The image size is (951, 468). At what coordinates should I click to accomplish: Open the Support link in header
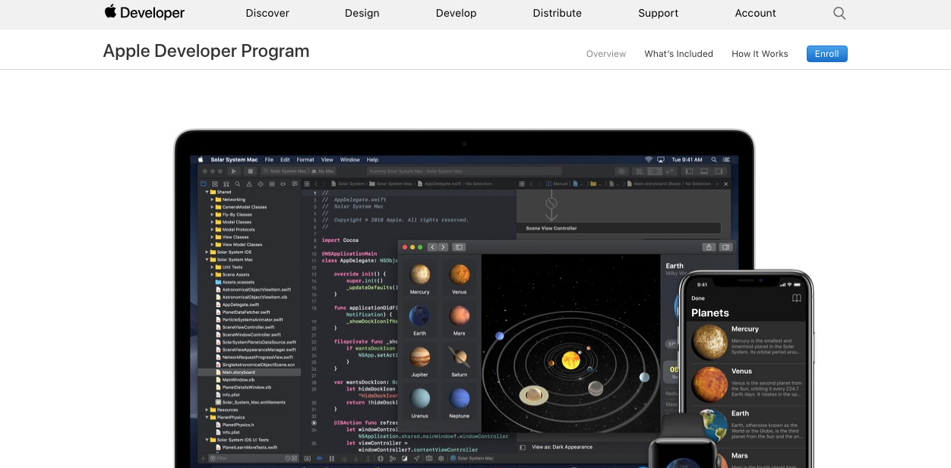(x=658, y=13)
